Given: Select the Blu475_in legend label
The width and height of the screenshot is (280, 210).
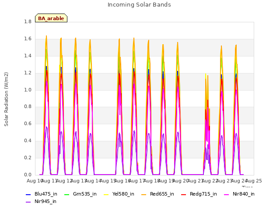Looking at the screenshot, I should point(46,194).
